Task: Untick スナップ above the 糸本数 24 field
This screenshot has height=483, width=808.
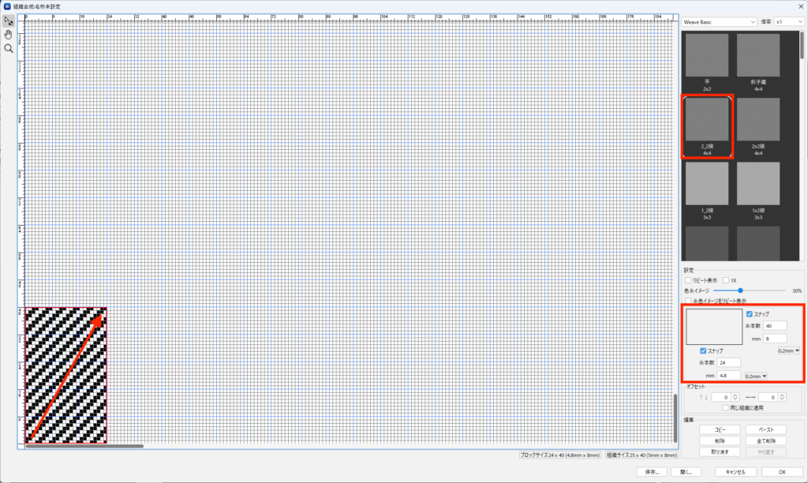Action: [703, 350]
